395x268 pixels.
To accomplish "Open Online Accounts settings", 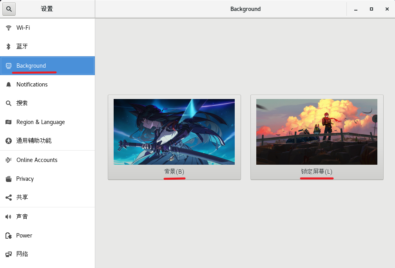I will pyautogui.click(x=47, y=160).
